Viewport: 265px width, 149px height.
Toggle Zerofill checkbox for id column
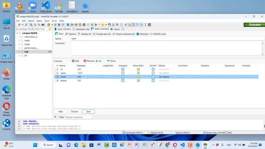click(x=153, y=69)
